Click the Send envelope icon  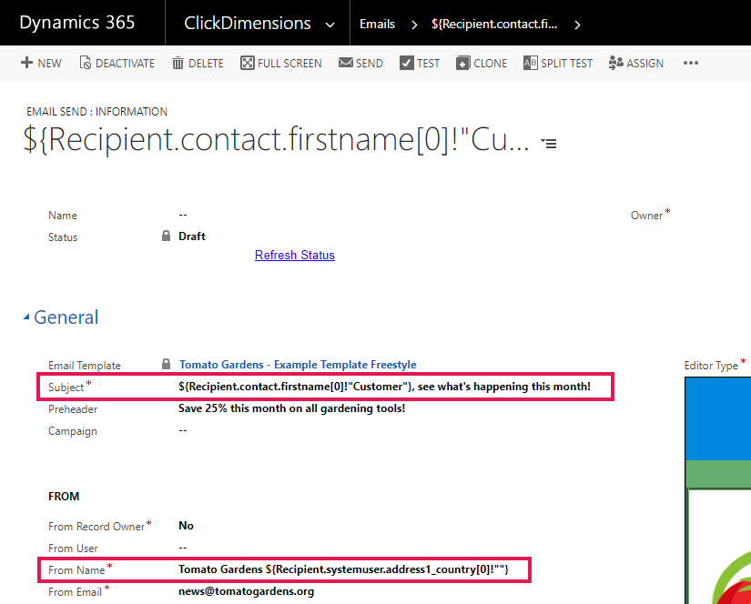(x=345, y=62)
